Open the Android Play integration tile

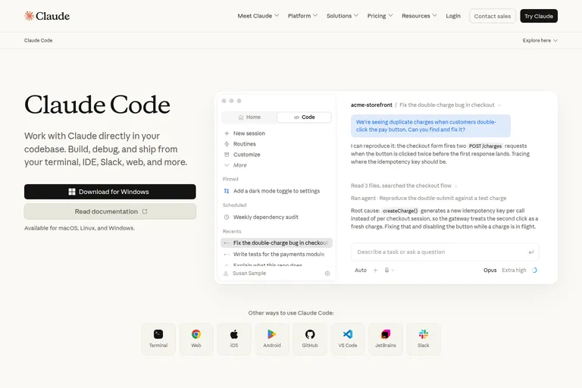click(272, 339)
